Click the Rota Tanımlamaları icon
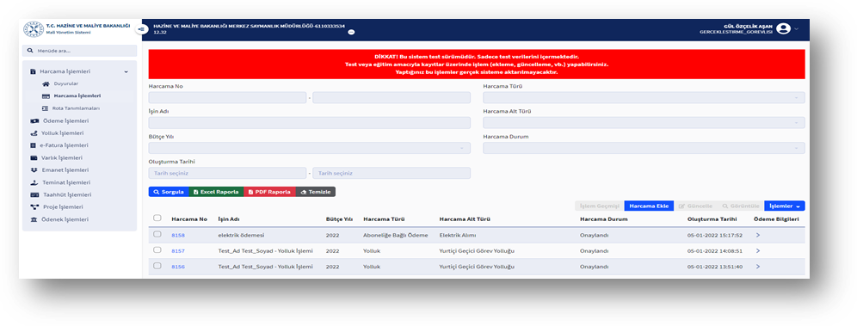 click(46, 108)
